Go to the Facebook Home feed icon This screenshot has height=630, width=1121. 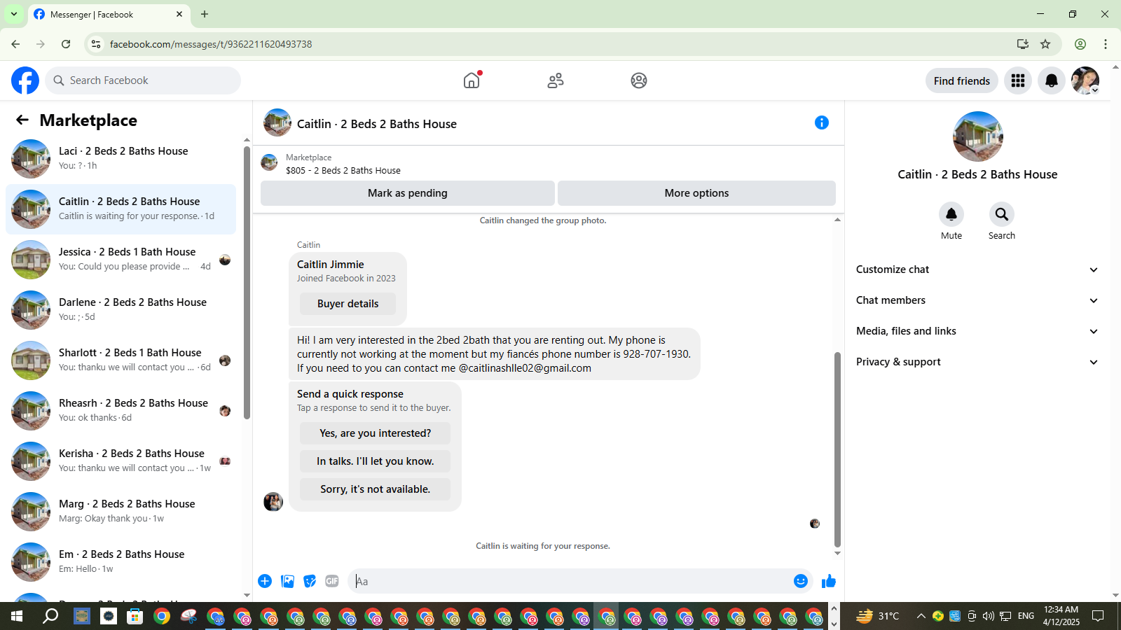[472, 80]
